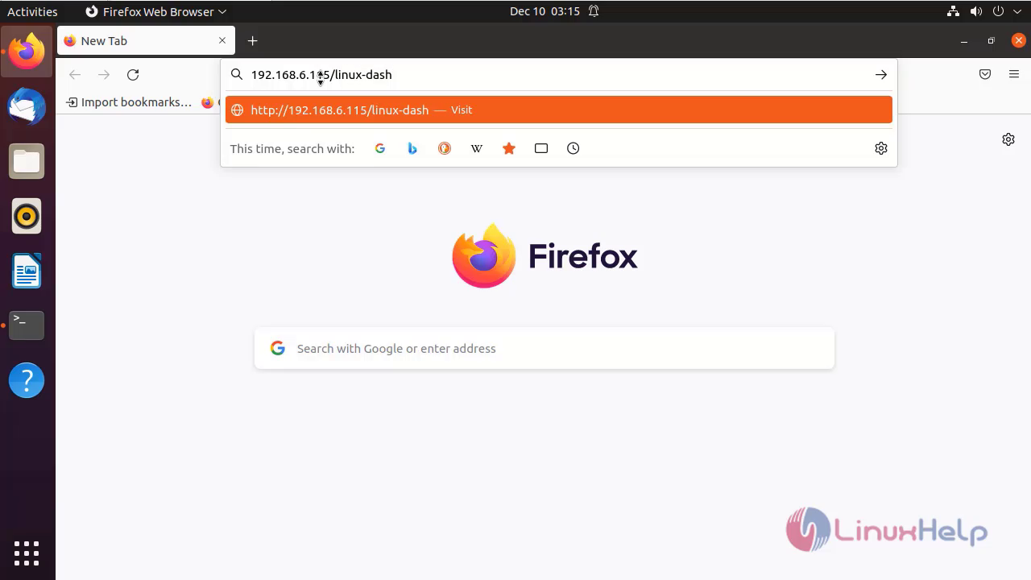The width and height of the screenshot is (1031, 580).
Task: Open the notification bell in top bar
Action: point(594,11)
